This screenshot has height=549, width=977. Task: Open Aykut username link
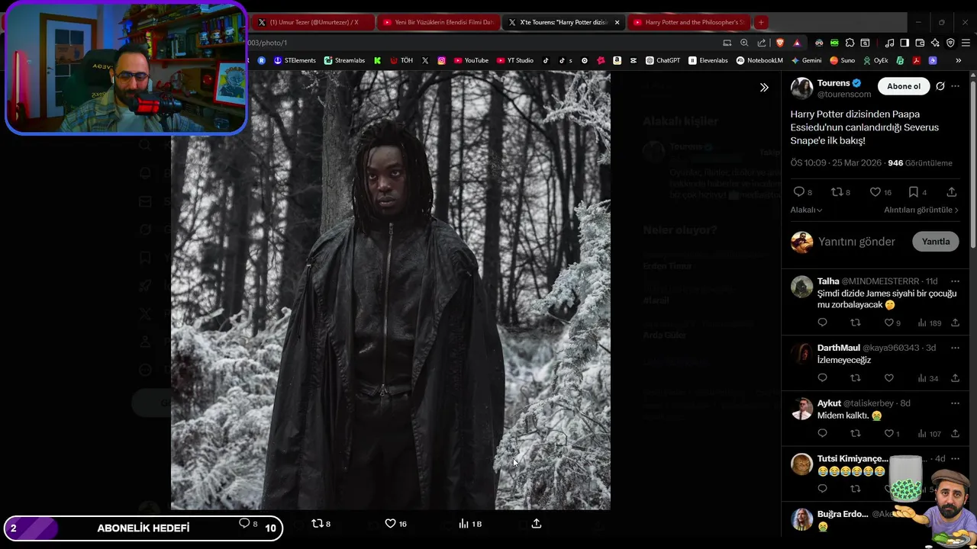(x=828, y=403)
